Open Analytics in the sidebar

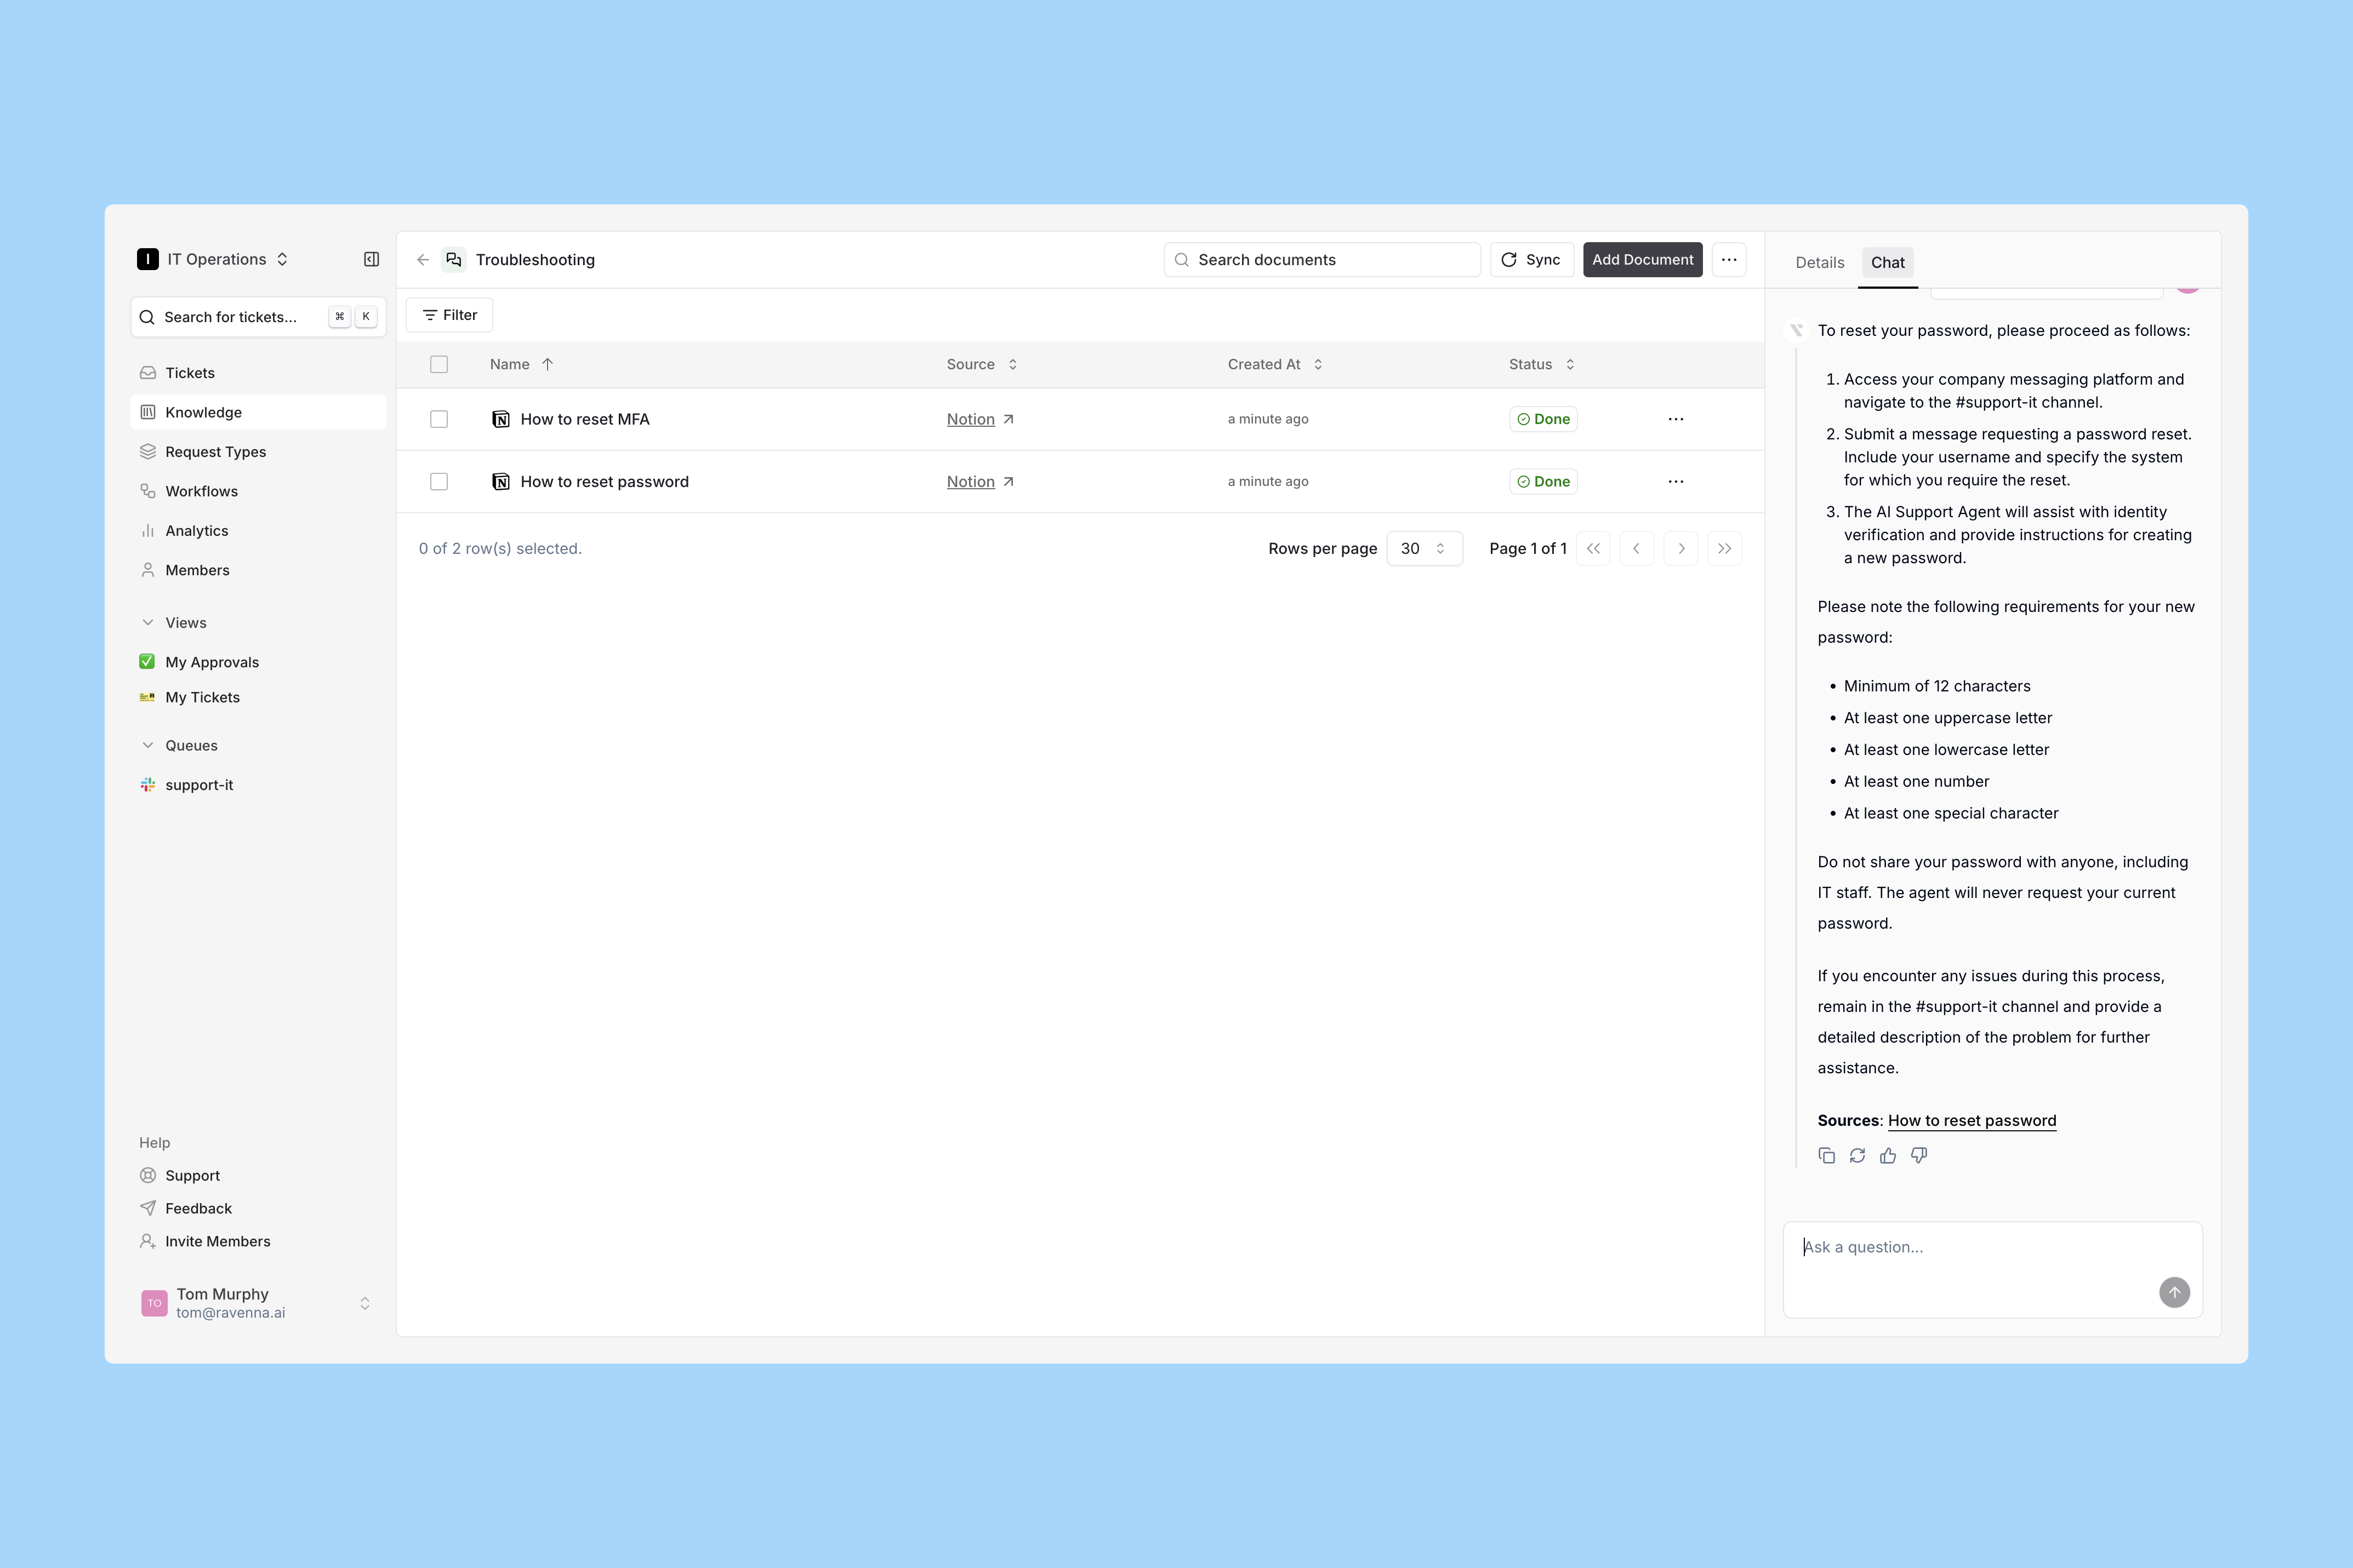click(x=196, y=531)
